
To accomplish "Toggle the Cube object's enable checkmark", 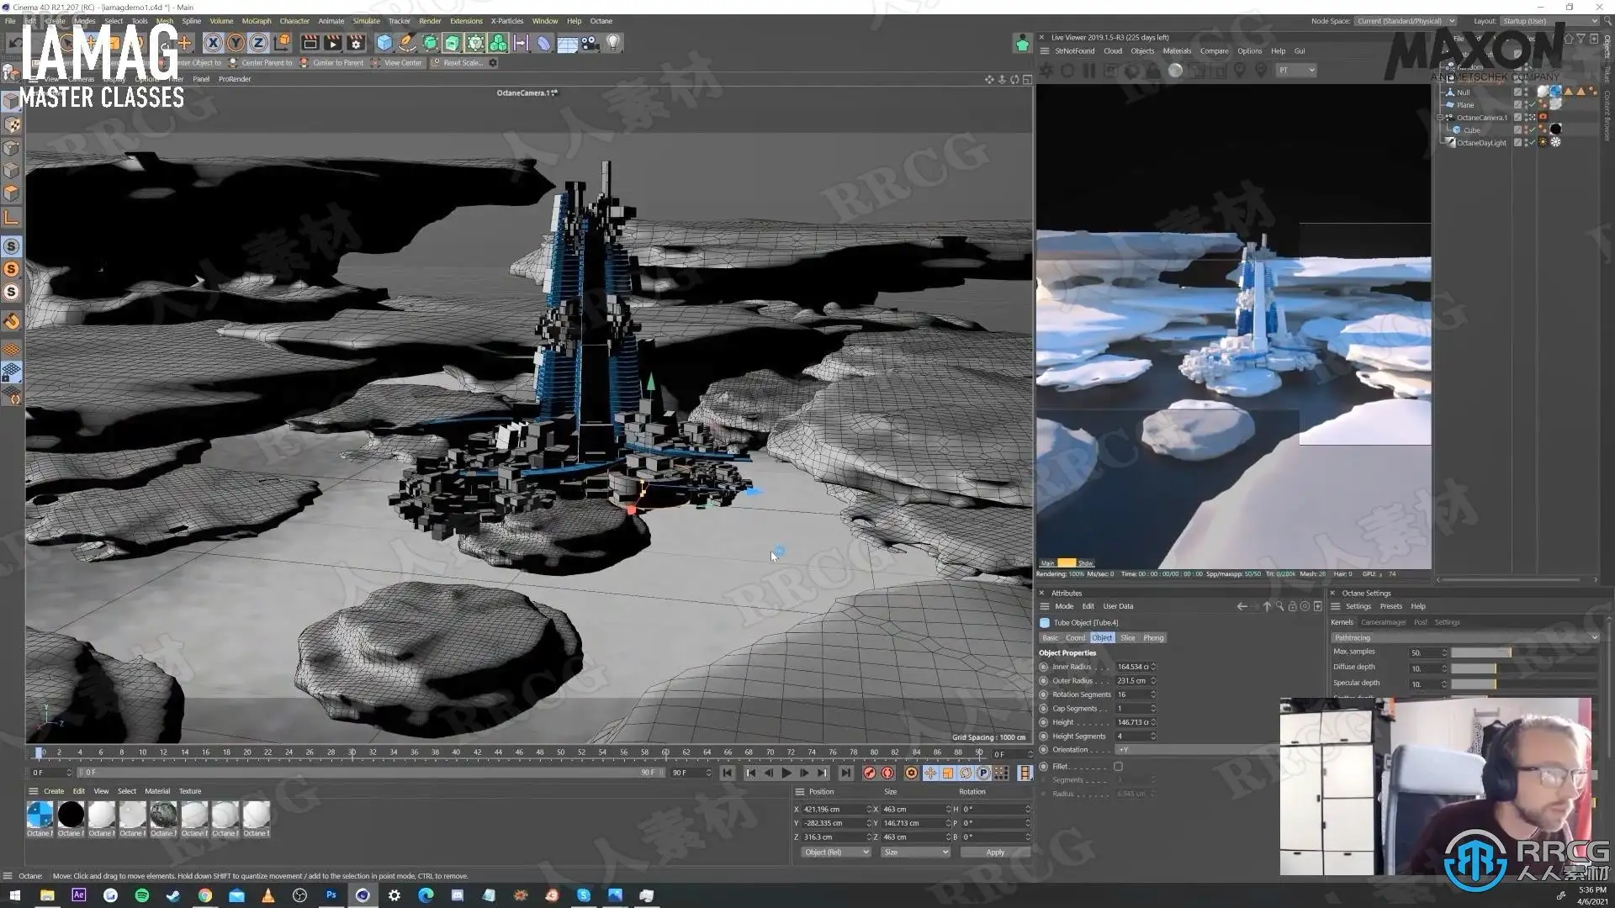I will pos(1532,130).
